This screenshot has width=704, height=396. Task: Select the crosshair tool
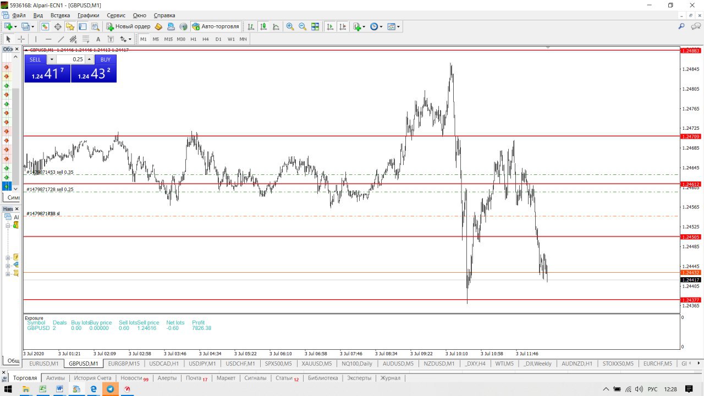21,39
